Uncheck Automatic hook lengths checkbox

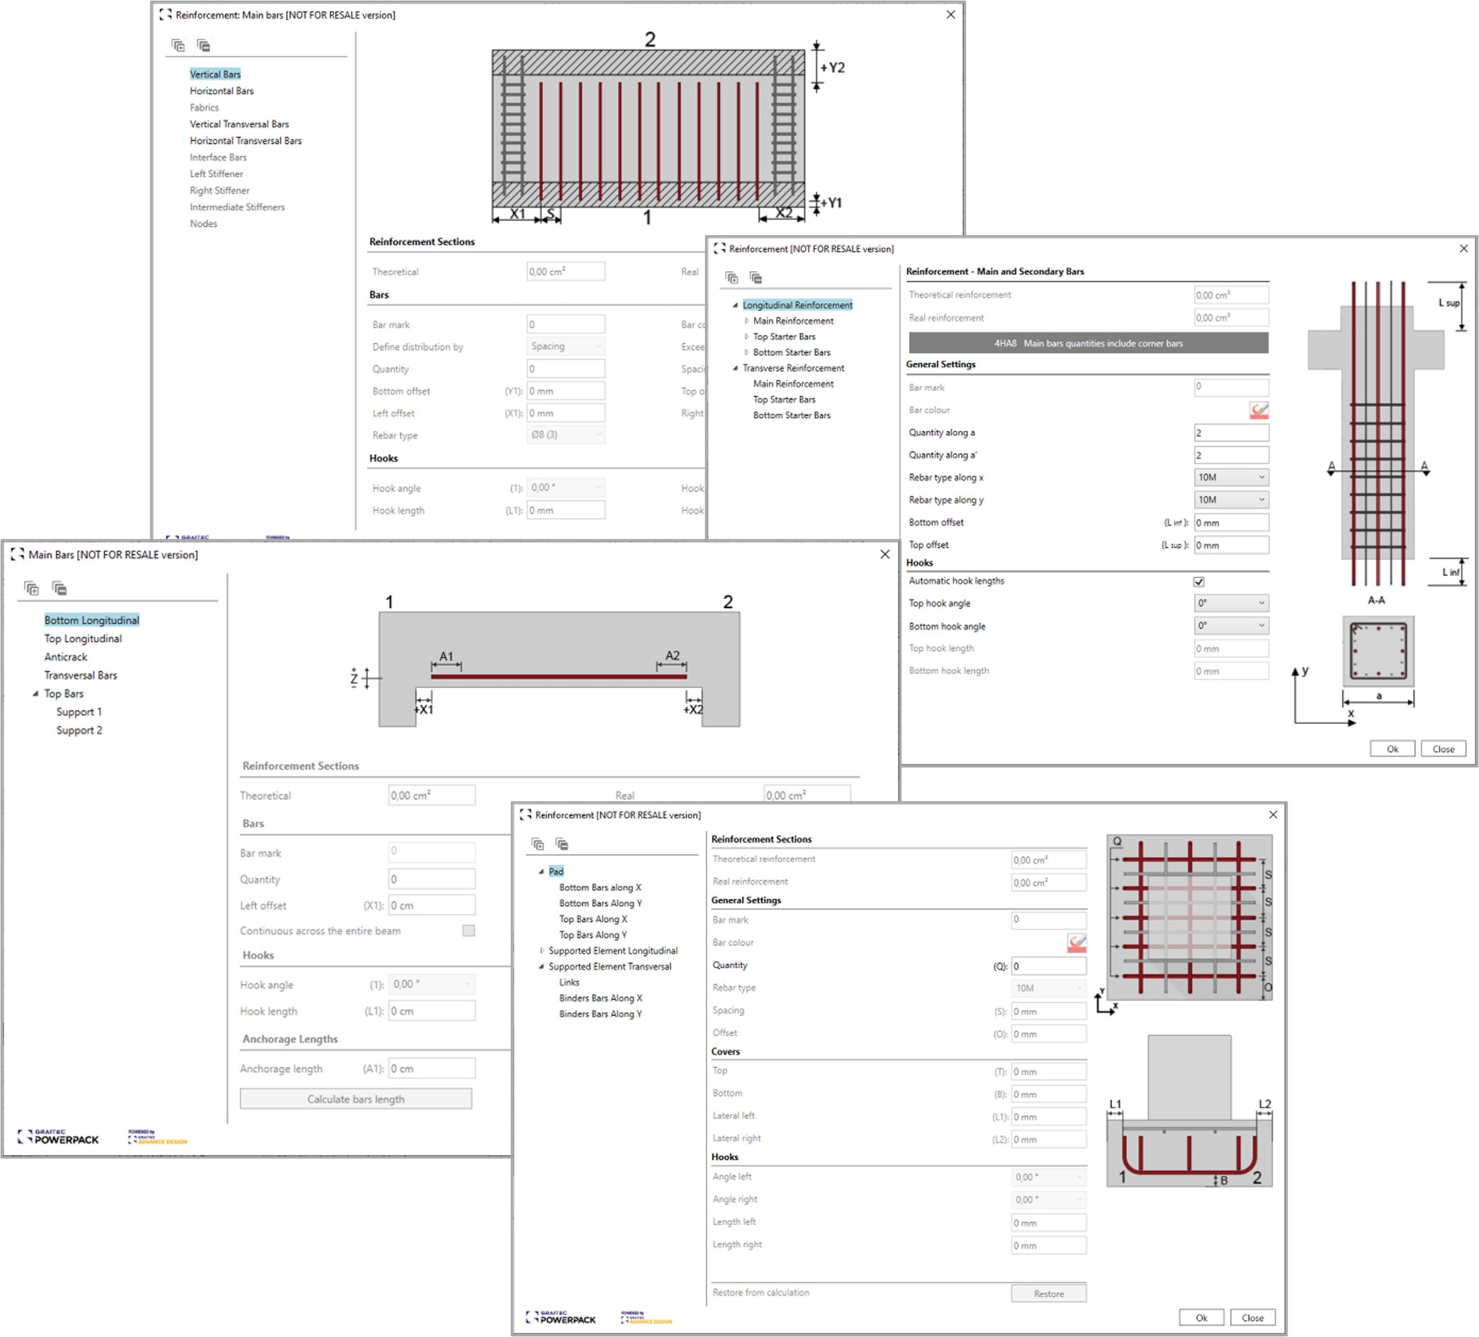tap(1199, 582)
